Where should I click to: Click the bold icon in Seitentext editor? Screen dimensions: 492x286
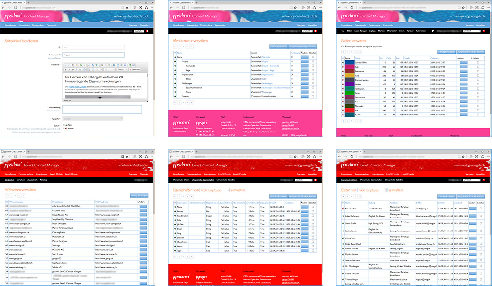[x=66, y=69]
